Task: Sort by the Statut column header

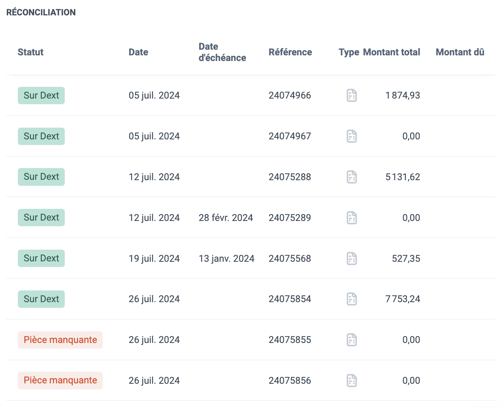Action: 31,52
